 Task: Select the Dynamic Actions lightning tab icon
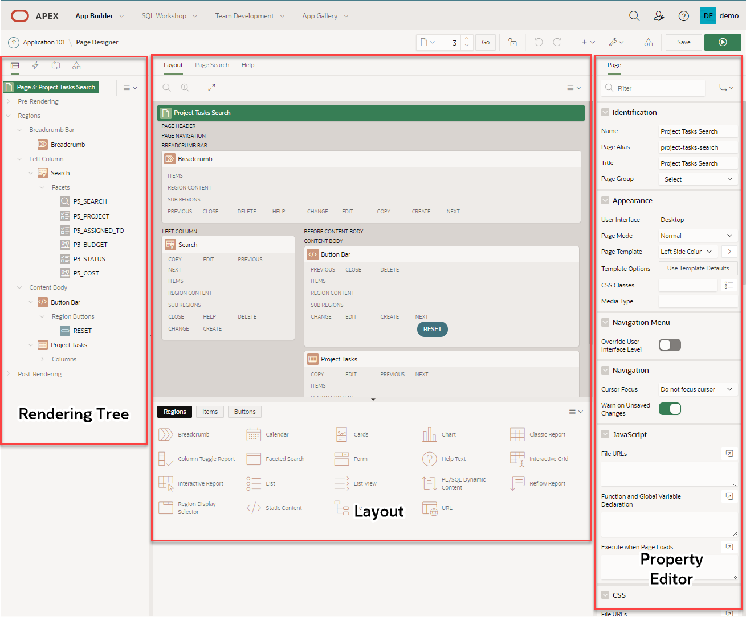pyautogui.click(x=35, y=65)
